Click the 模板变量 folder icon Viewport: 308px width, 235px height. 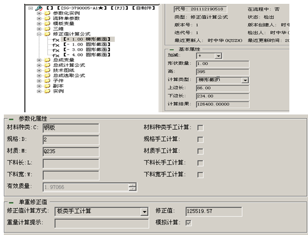pyautogui.click(x=47, y=24)
